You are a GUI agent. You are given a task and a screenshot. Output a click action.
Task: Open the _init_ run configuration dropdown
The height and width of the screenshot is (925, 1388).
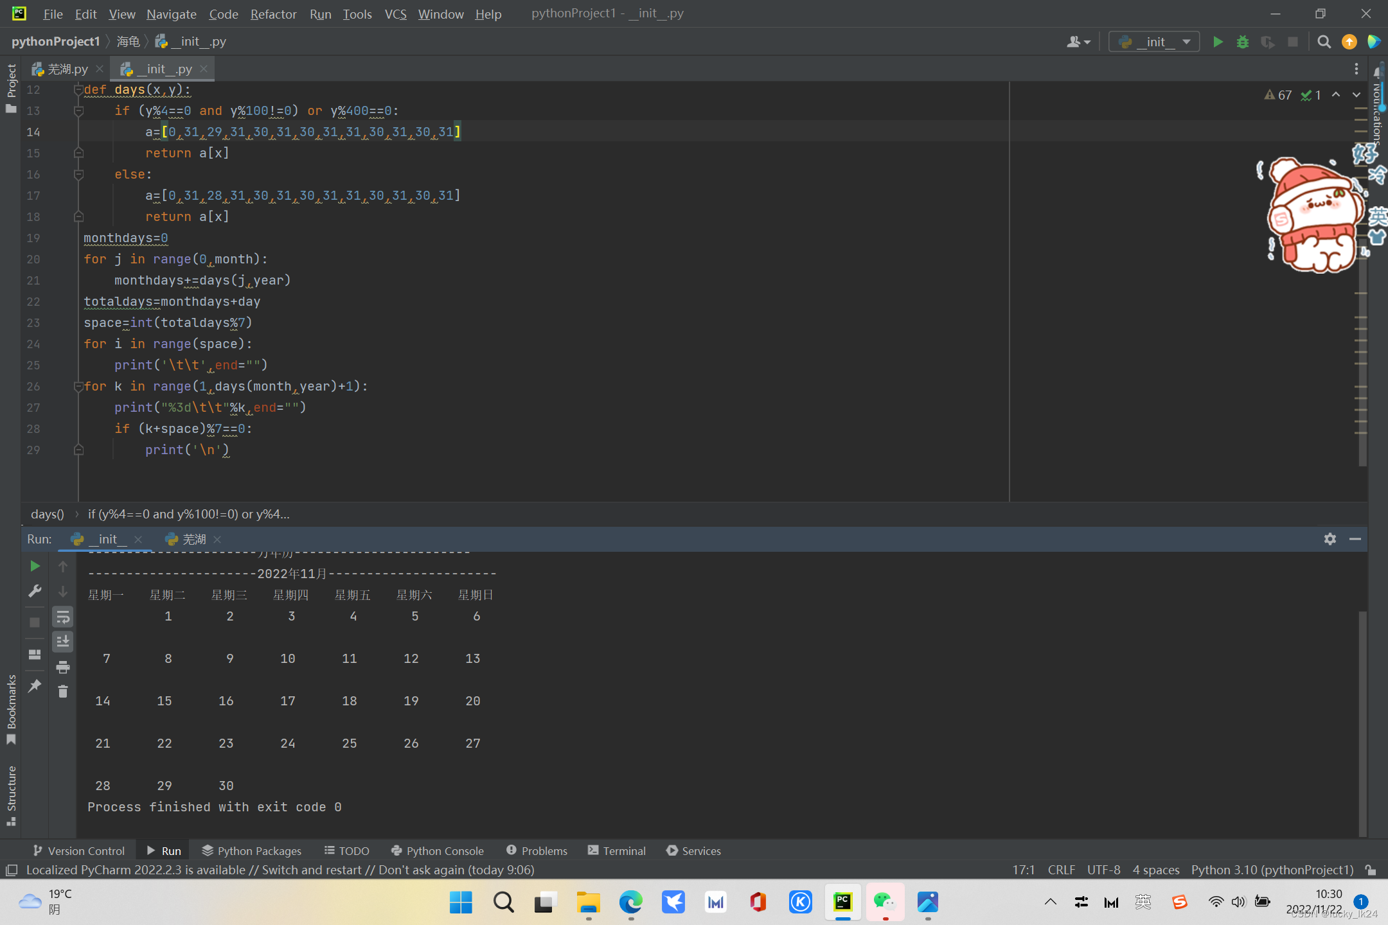coord(1155,42)
